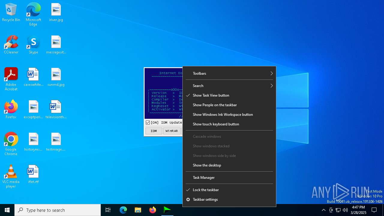Image resolution: width=384 pixels, height=216 pixels.
Task: Enable Show Windows Ink Workspace button
Action: pyautogui.click(x=229, y=115)
